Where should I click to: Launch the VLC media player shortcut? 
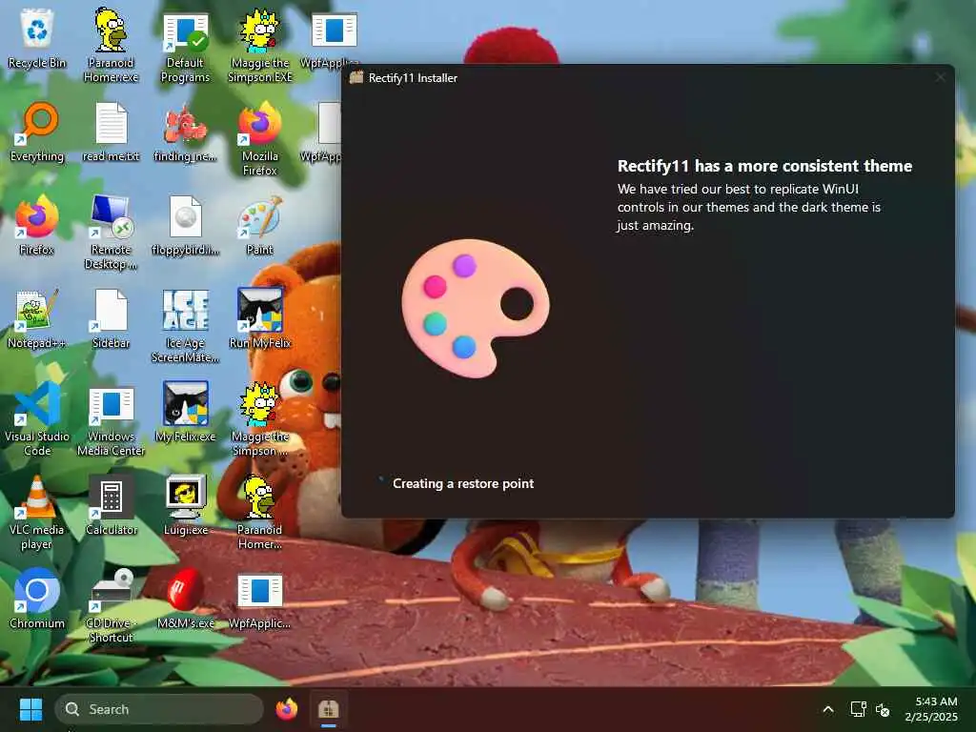pos(37,512)
